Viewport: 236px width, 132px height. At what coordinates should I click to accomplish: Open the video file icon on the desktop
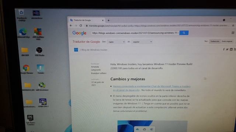37,15
